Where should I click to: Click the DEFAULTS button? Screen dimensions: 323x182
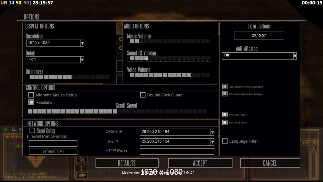tap(127, 163)
